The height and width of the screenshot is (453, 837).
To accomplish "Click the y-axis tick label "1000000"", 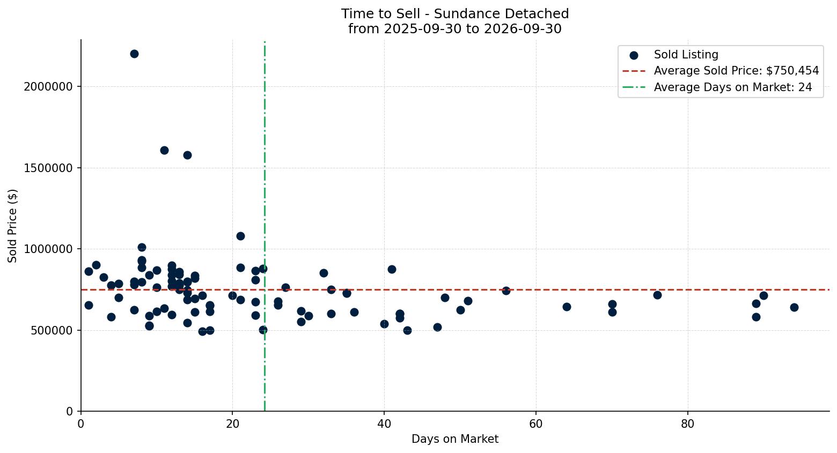I will point(48,249).
